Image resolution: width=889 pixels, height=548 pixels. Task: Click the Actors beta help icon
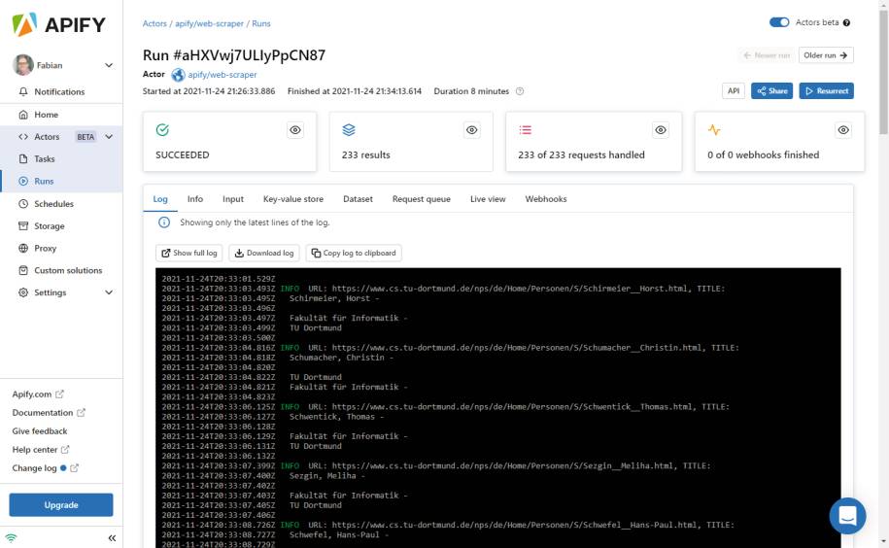click(x=846, y=22)
